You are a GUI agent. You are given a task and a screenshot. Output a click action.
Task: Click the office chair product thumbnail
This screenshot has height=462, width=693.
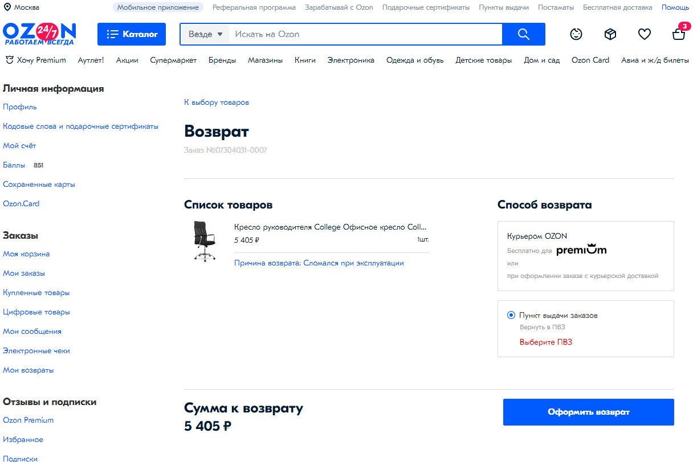click(205, 241)
